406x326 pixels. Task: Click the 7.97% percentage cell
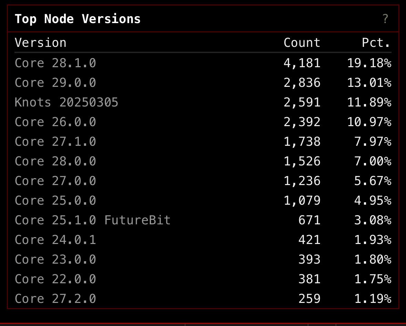point(373,142)
